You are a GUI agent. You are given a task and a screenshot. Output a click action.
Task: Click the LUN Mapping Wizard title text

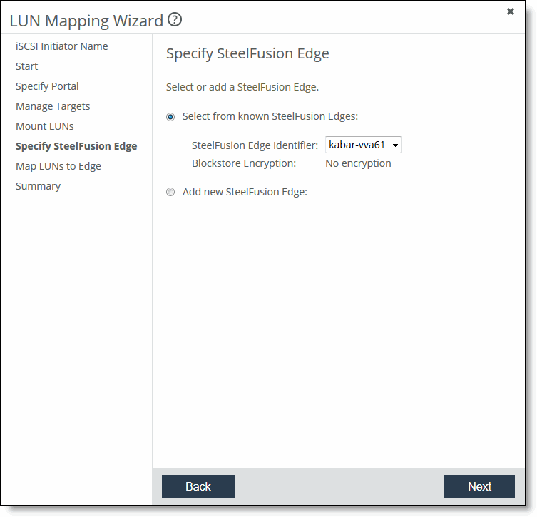[x=86, y=21]
